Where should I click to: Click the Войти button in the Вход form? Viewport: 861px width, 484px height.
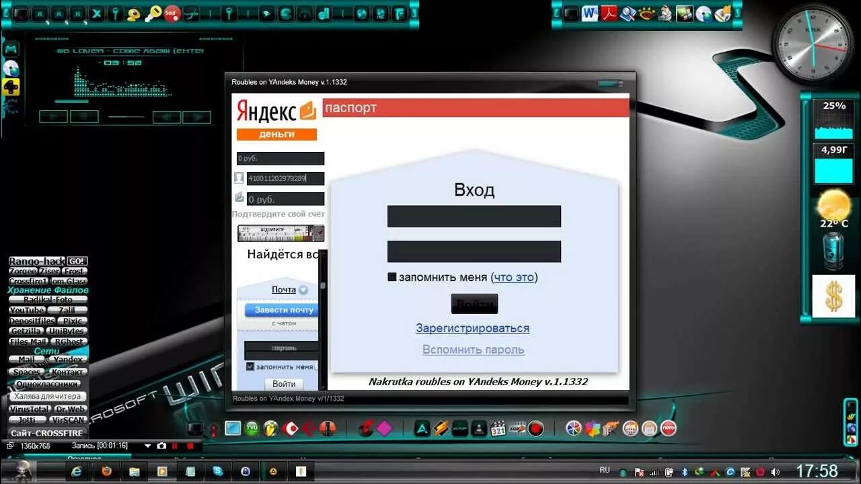pyautogui.click(x=474, y=304)
